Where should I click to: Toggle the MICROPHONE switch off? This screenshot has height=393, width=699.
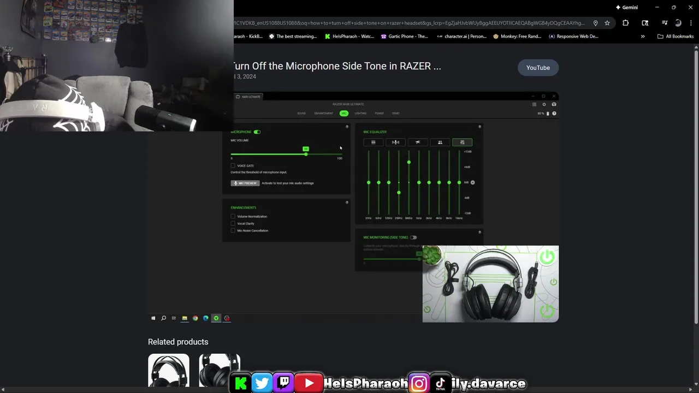point(257,132)
